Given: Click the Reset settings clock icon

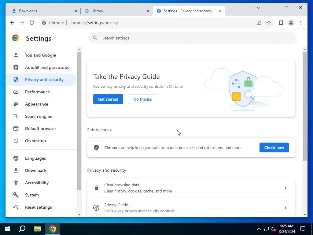Looking at the screenshot, I should [x=16, y=207].
